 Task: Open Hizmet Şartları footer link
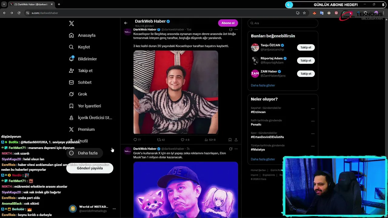258,170
